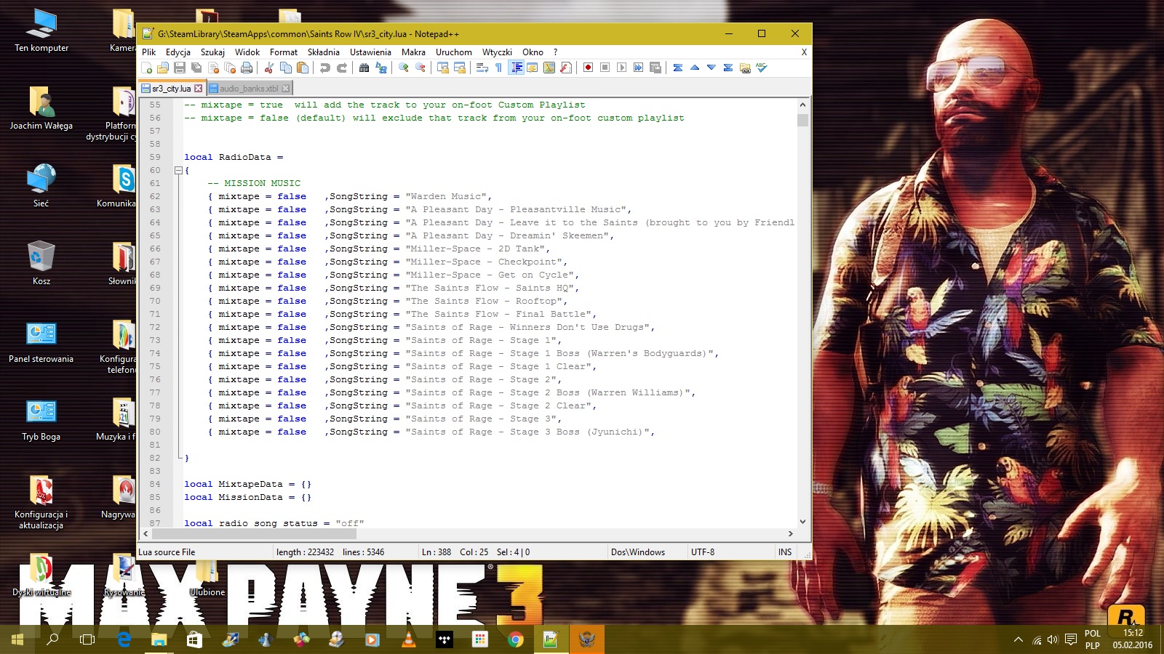Toggle word wrap in the toolbar
1164x654 pixels.
coord(482,68)
